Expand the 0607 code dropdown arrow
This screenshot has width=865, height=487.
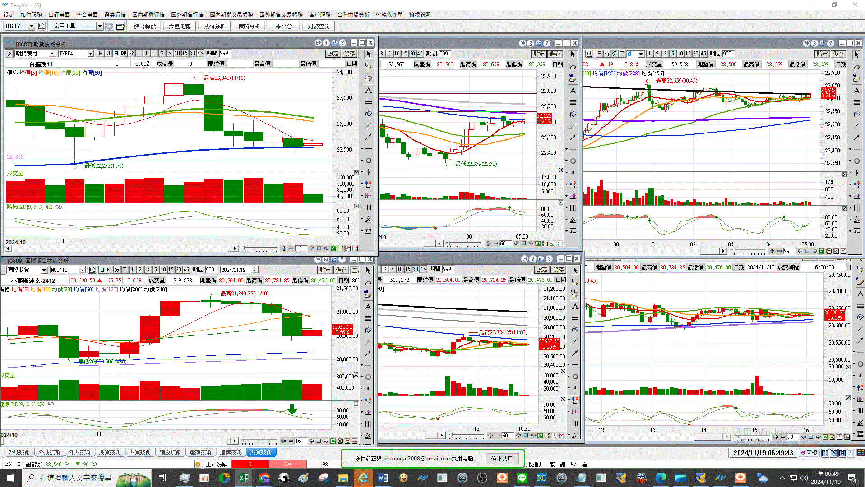pyautogui.click(x=31, y=26)
